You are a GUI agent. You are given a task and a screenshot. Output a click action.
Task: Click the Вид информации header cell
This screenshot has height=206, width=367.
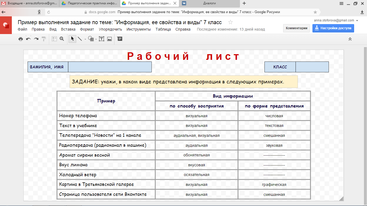coord(233,96)
